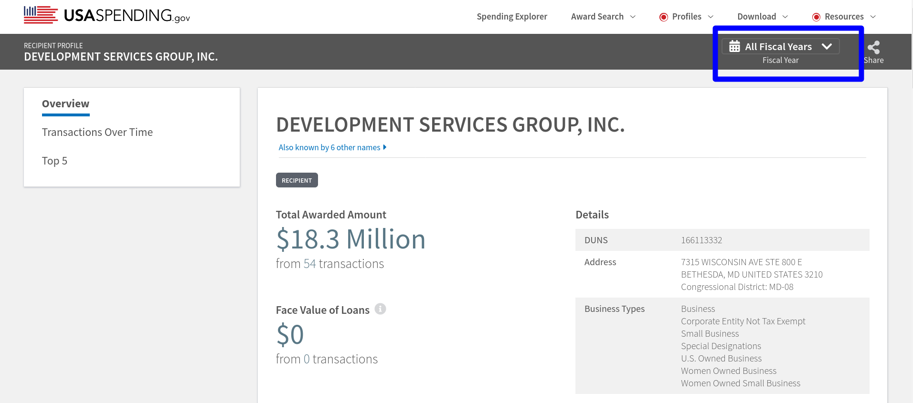Click the DUNS number 166113332

(x=701, y=240)
